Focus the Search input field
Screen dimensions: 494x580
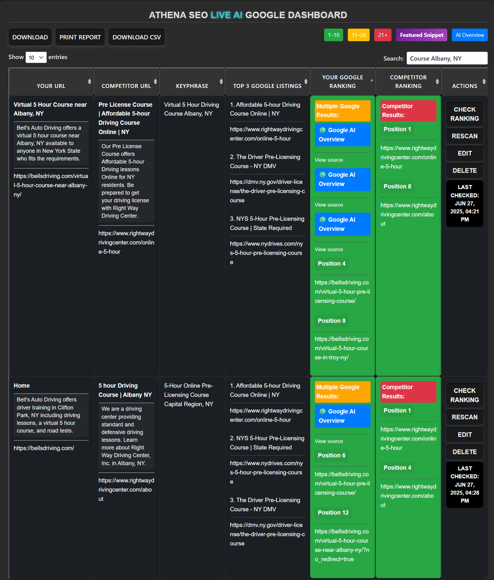tap(447, 58)
